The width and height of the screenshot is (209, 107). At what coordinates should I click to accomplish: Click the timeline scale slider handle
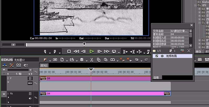[30, 70]
